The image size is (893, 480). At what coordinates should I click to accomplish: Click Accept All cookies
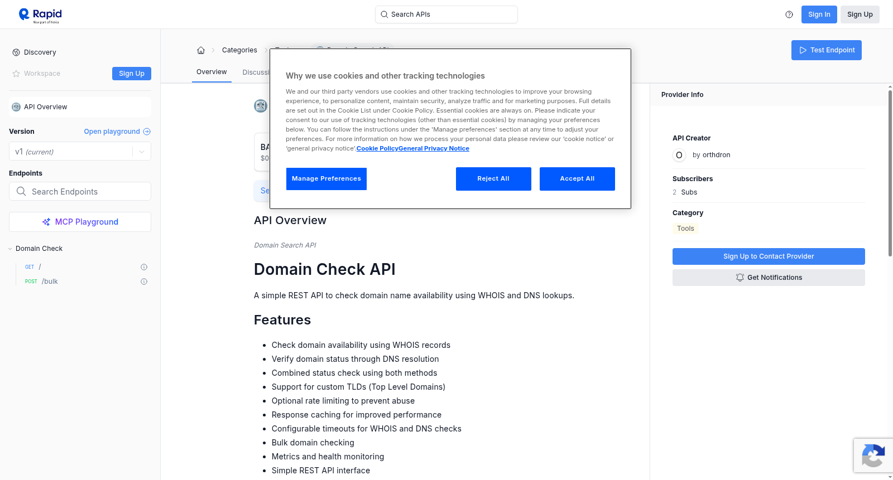coord(577,179)
